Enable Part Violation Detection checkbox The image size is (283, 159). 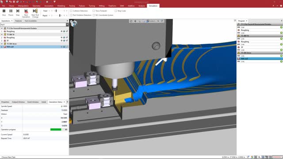(x=71, y=15)
